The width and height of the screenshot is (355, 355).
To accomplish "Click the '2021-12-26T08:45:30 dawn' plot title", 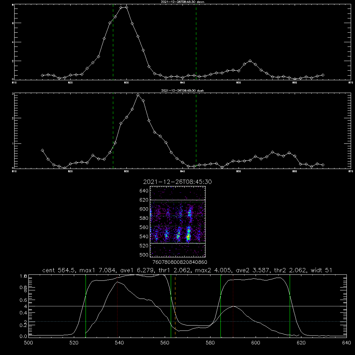I will point(183,2).
